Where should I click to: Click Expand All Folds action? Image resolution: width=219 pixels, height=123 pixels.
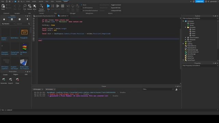click(x=116, y=8)
